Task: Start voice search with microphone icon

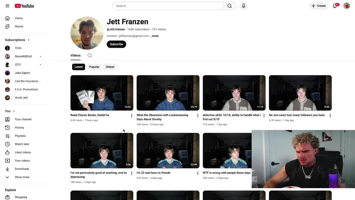Action: click(x=244, y=6)
